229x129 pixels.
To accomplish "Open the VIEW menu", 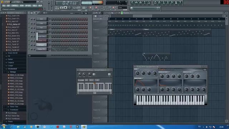I will [22, 6].
